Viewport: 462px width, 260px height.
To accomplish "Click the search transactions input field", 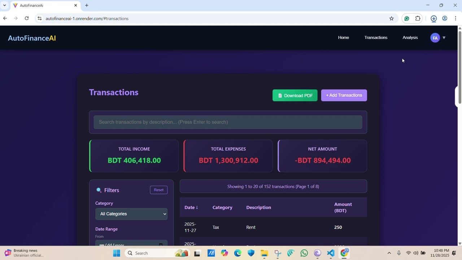I will [228, 122].
